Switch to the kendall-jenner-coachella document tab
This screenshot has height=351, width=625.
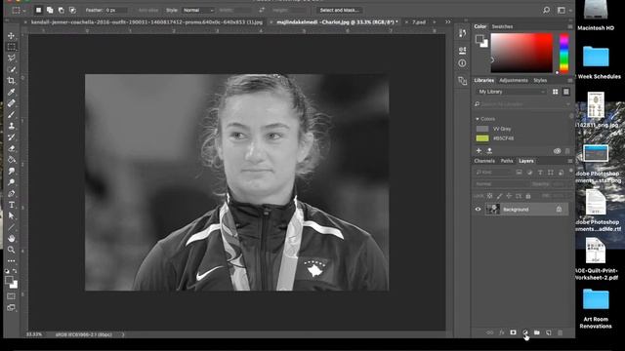pos(146,22)
